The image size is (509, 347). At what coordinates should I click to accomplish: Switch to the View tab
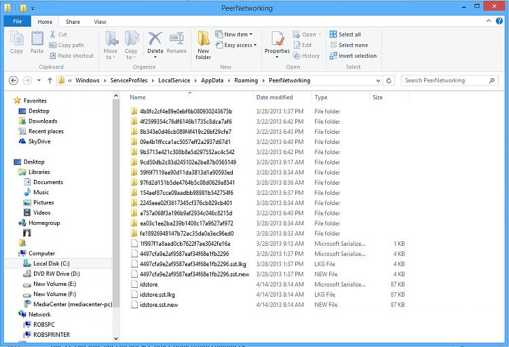[100, 22]
